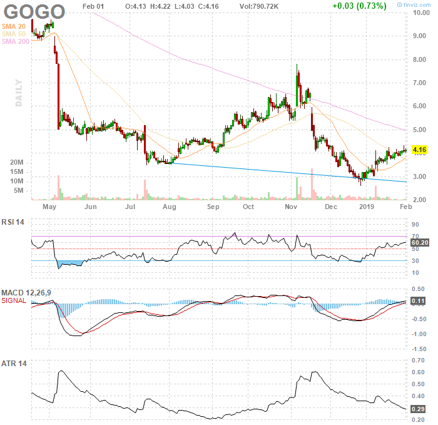The image size is (438, 425).
Task: Click the green 4.16 current price tag
Action: tap(420, 150)
